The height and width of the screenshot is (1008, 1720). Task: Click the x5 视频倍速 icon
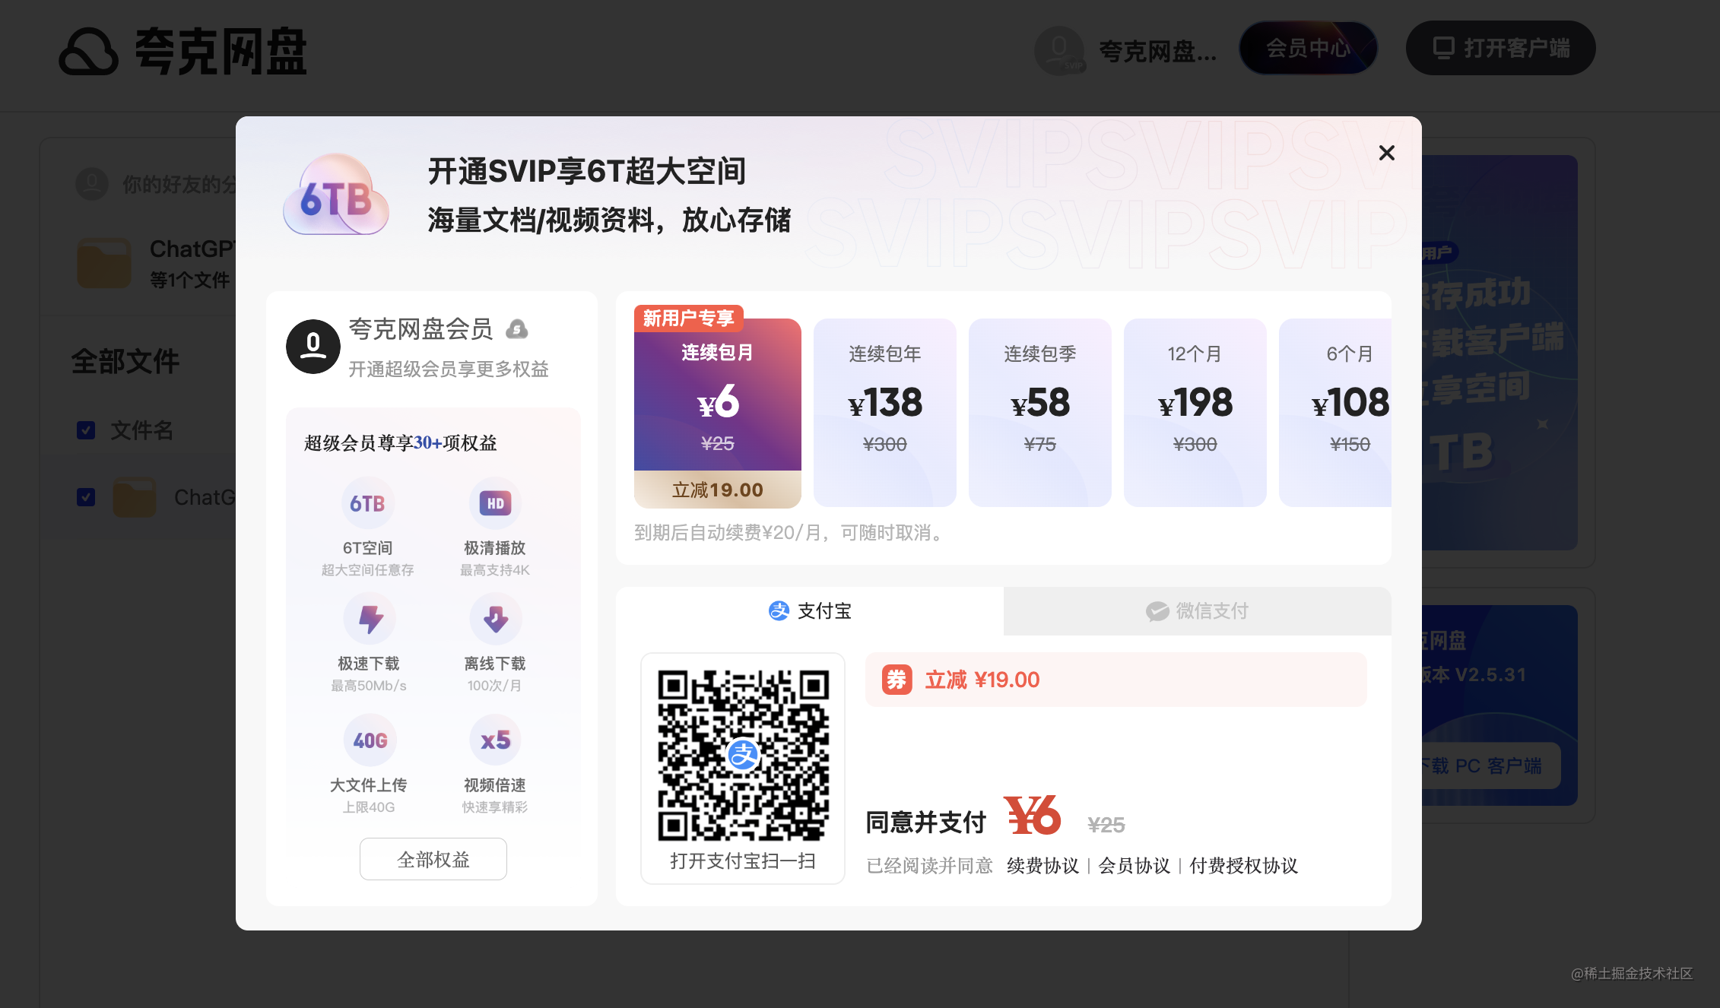click(x=495, y=740)
